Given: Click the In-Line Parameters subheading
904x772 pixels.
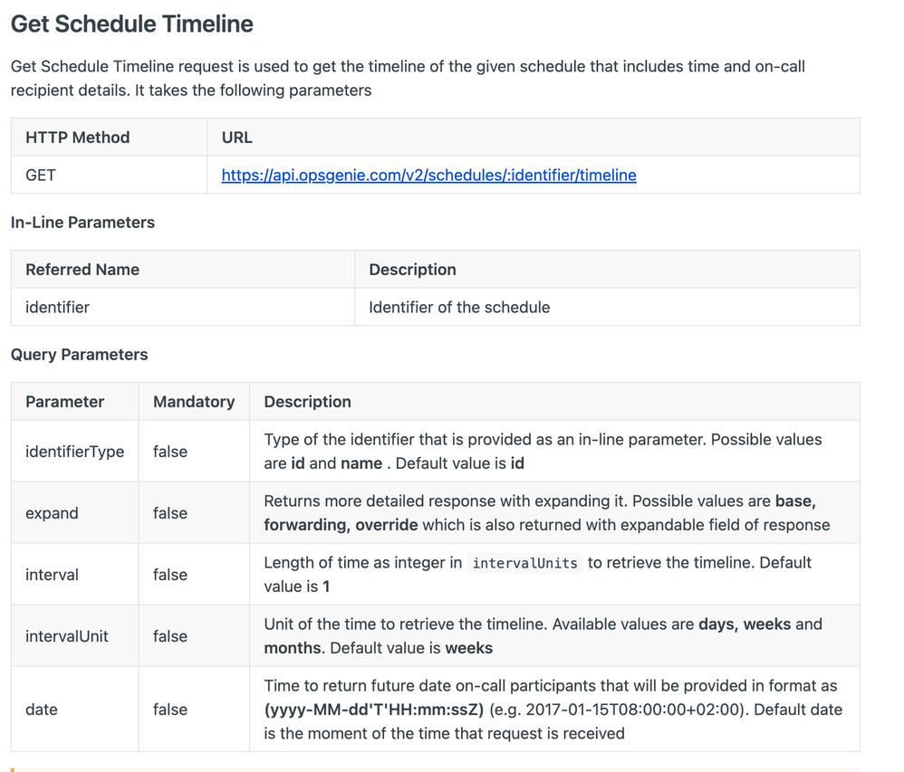Looking at the screenshot, I should 83,223.
